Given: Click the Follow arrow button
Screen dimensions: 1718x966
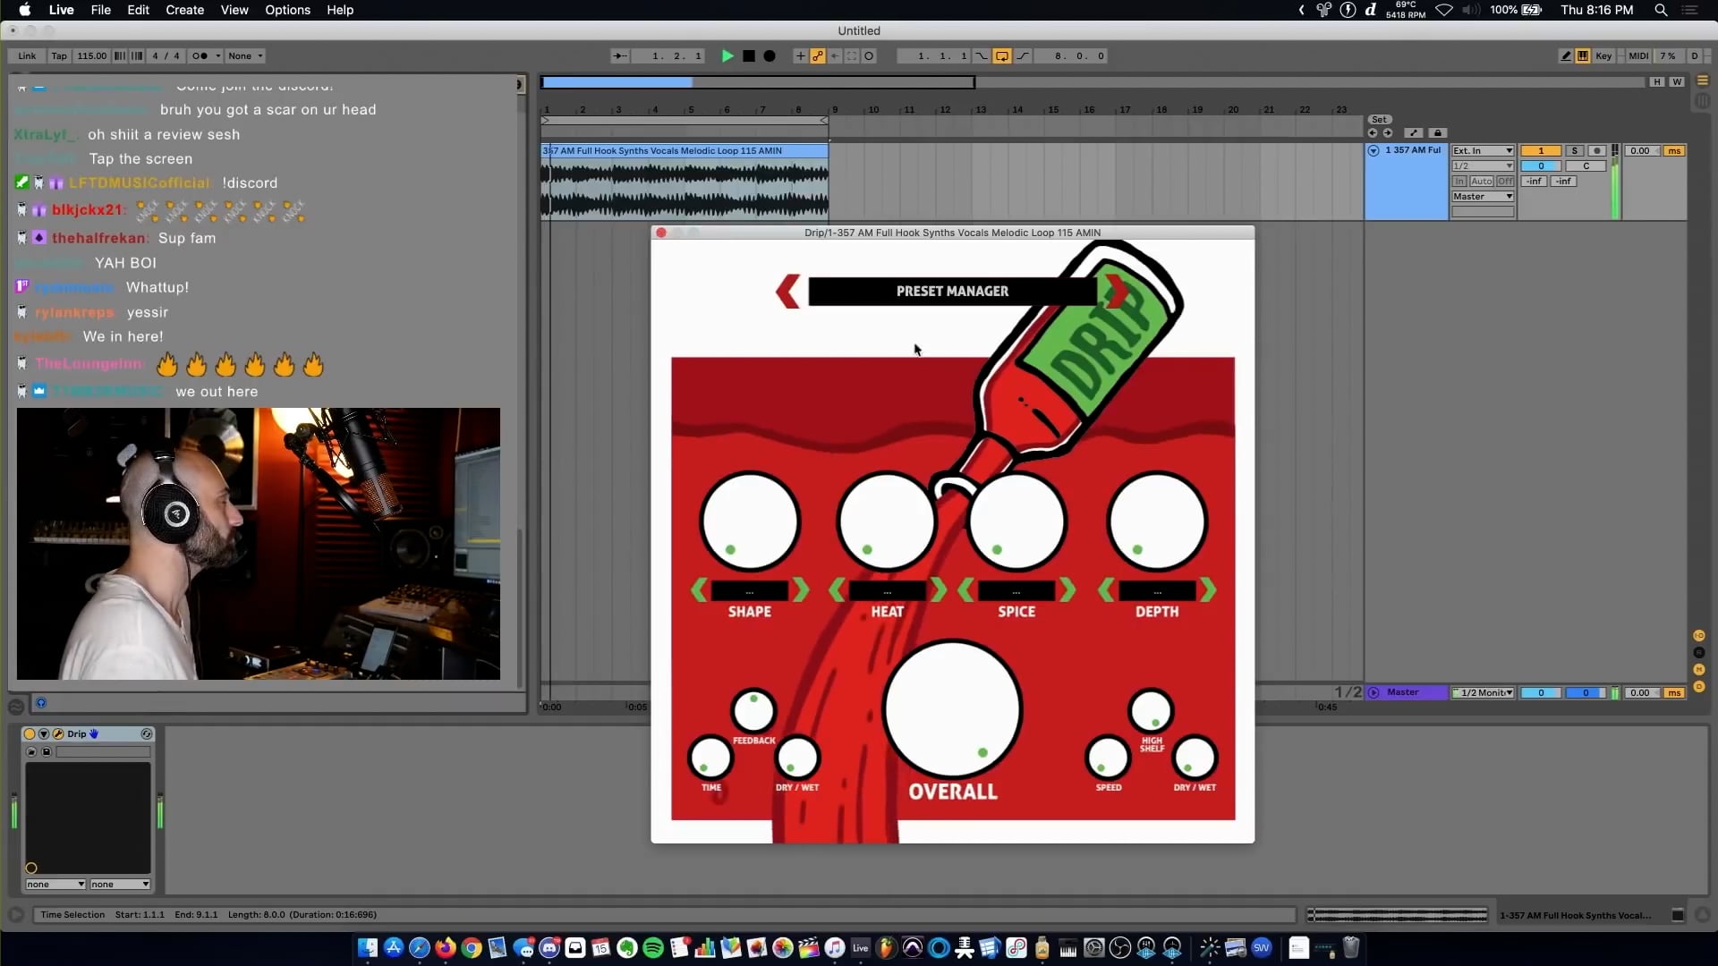Looking at the screenshot, I should [x=619, y=55].
